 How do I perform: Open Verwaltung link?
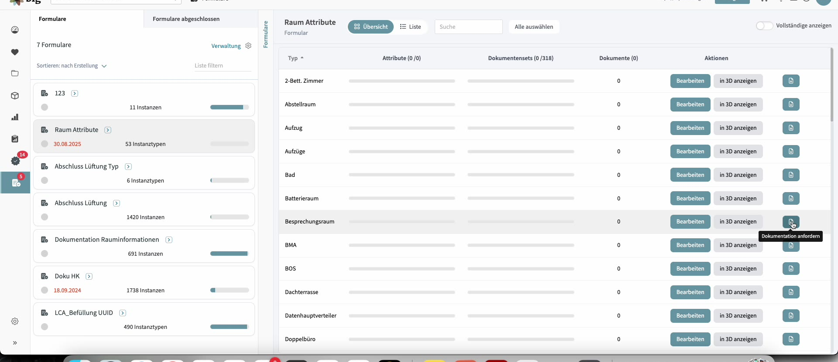coord(226,46)
